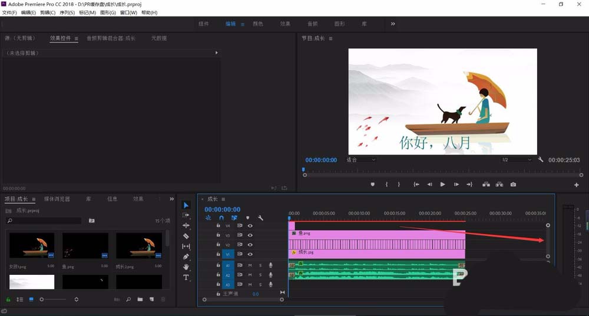Select the Razor tool
Viewport: 589px width, 316px height.
pos(186,236)
